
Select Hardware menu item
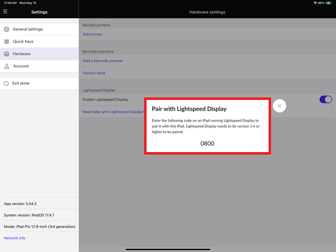coord(39,54)
